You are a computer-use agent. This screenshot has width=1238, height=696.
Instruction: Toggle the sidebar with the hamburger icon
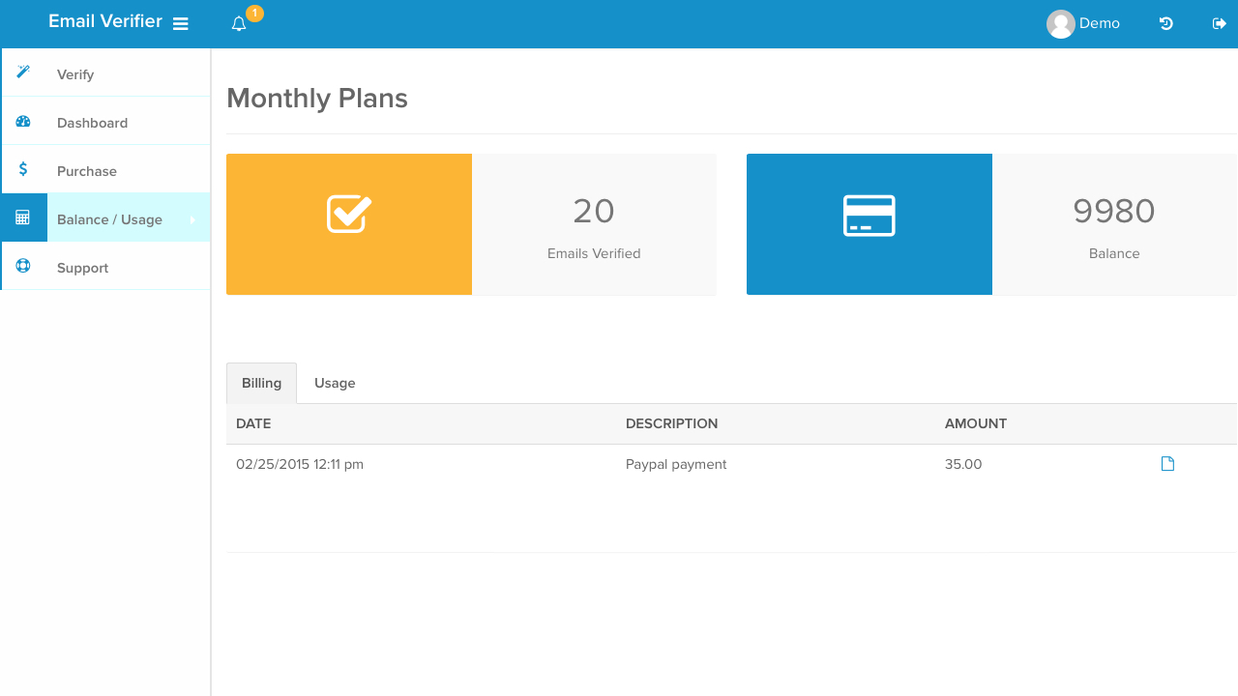coord(181,23)
